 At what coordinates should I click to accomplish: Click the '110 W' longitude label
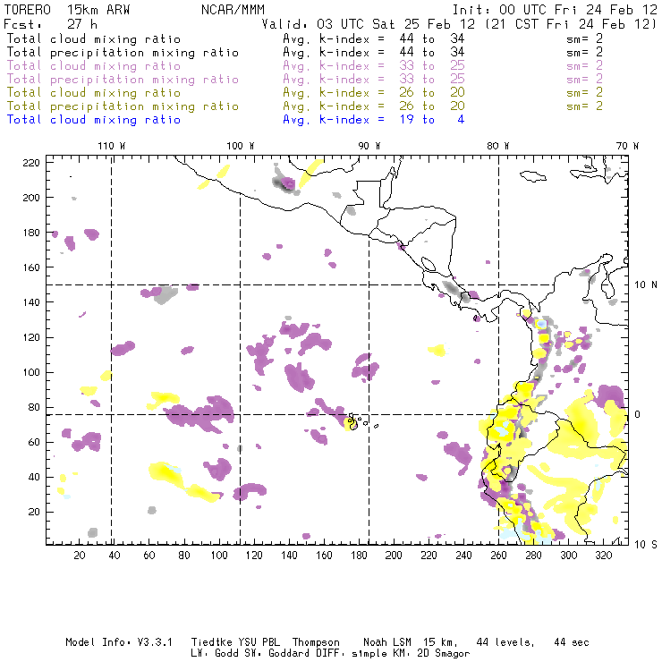[x=112, y=146]
